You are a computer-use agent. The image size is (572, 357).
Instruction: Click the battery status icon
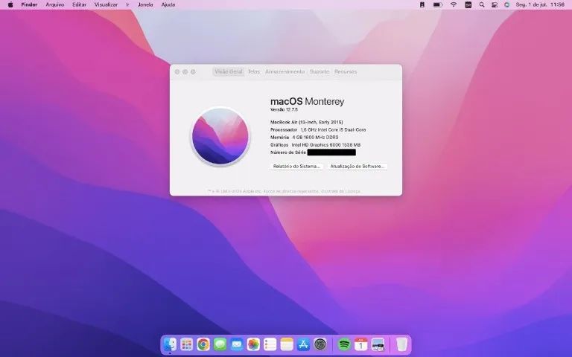coord(437,4)
